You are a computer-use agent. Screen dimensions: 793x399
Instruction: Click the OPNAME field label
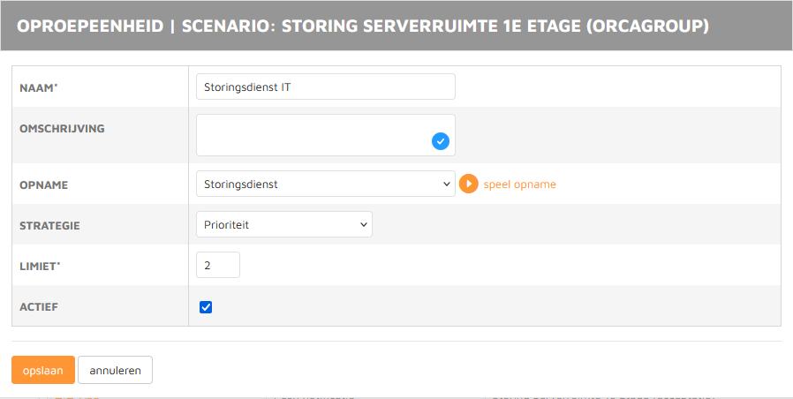43,185
